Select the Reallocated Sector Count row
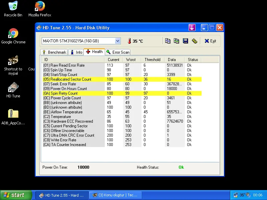The width and height of the screenshot is (267, 200). coord(122,79)
